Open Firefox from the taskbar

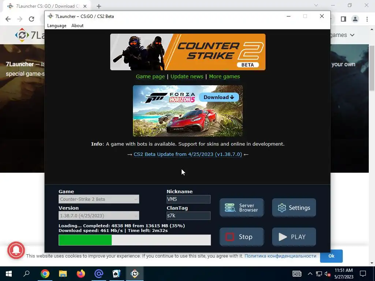(81, 274)
